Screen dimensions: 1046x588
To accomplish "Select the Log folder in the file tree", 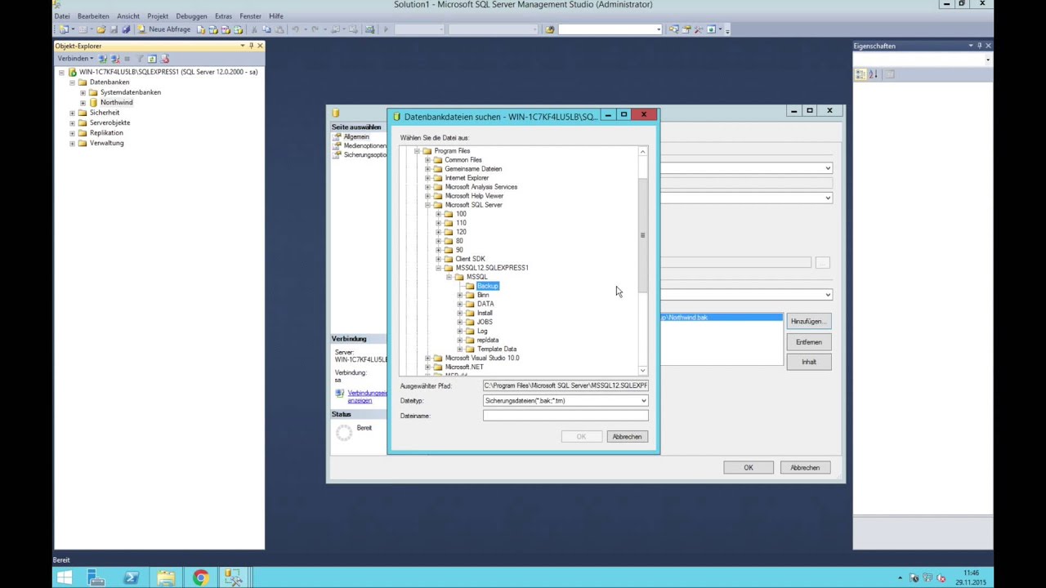I will pos(482,331).
